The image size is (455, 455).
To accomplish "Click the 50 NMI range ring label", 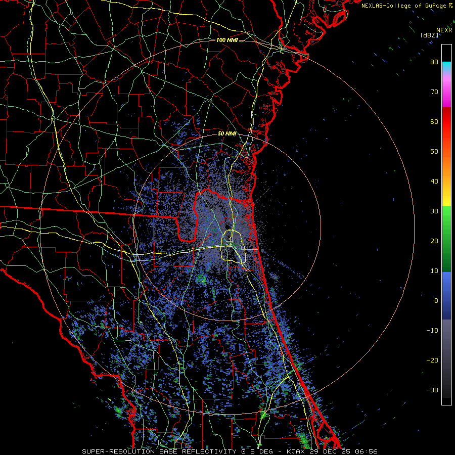I will point(227,134).
